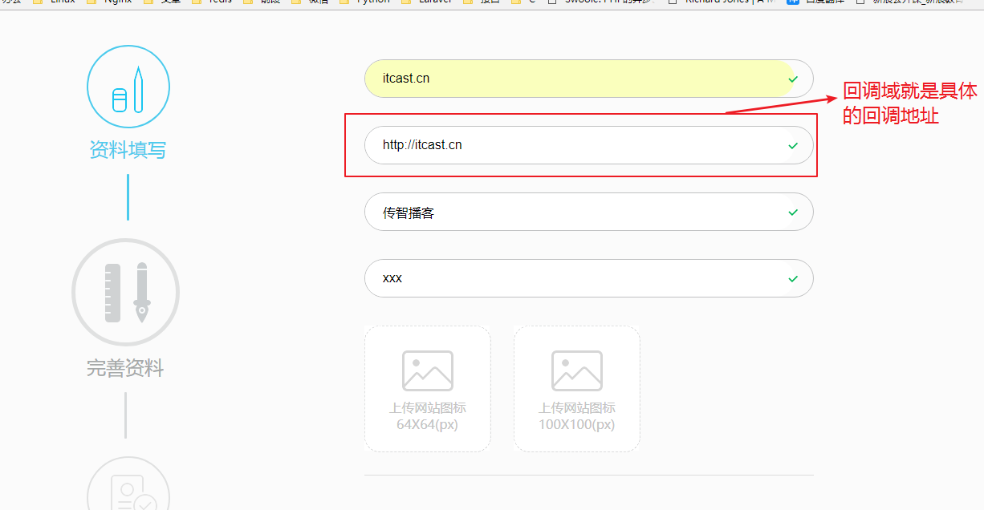Click 上传网站图标 64X64(px) upload text

pyautogui.click(x=427, y=416)
